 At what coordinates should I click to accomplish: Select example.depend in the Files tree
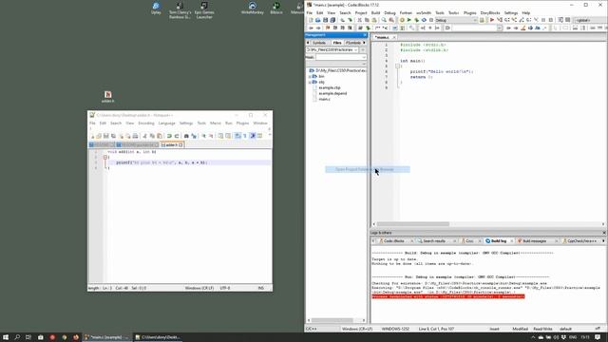tap(332, 93)
